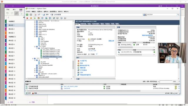Click the green navigate back arrow icon
Viewport: 188px width, 106px height.
tap(27, 14)
